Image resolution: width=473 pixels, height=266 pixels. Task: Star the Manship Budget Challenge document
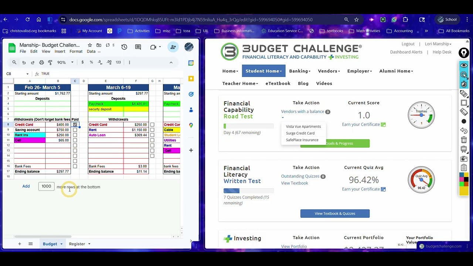(90, 45)
